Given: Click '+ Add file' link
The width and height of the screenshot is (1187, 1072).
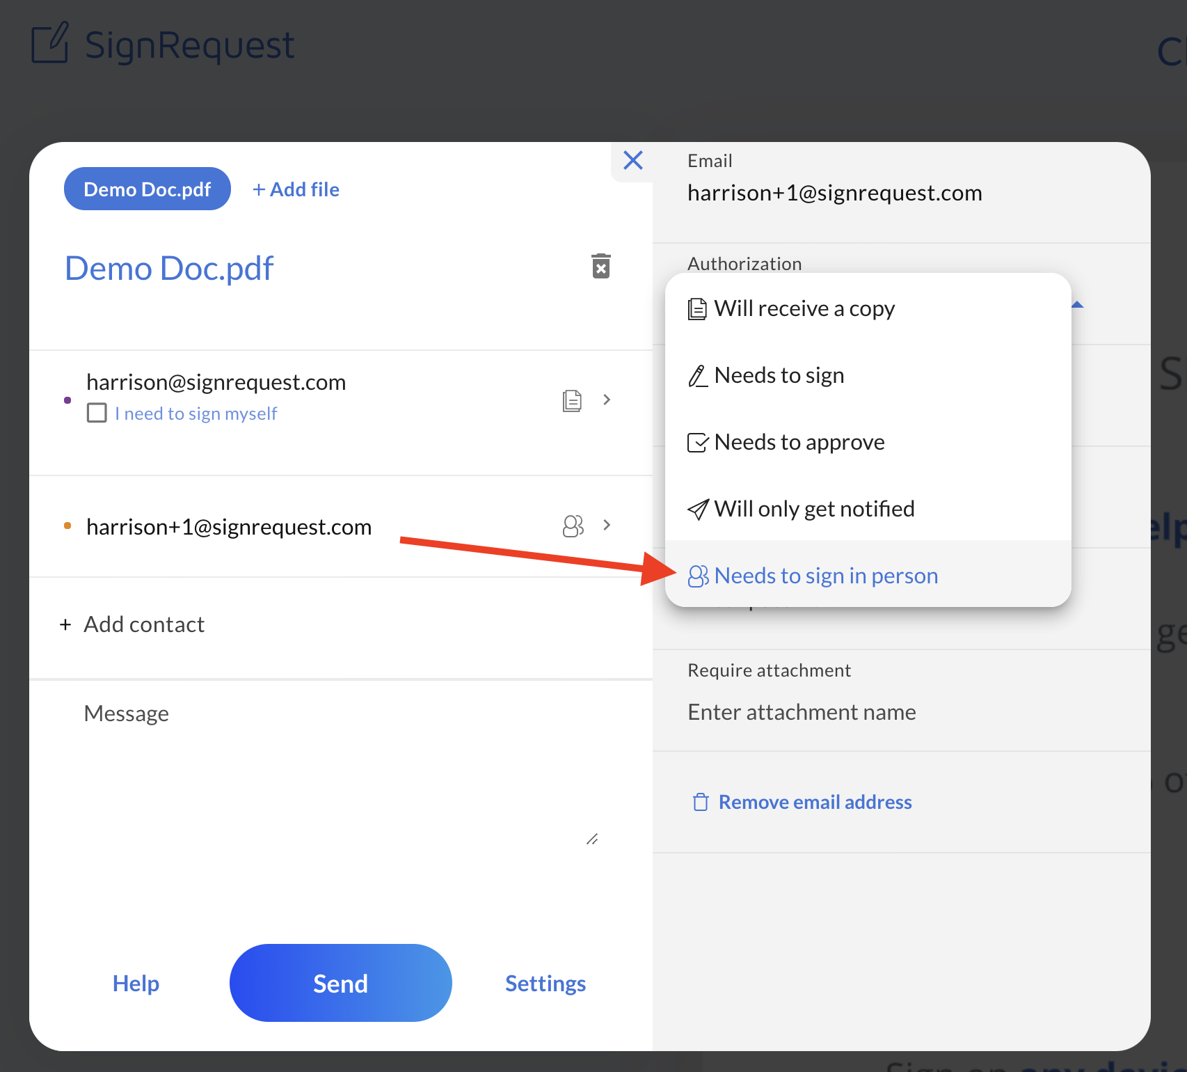Looking at the screenshot, I should [x=296, y=189].
